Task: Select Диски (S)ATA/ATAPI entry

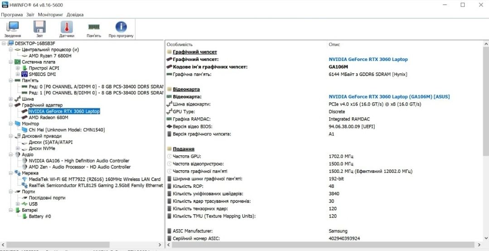Action: point(50,142)
